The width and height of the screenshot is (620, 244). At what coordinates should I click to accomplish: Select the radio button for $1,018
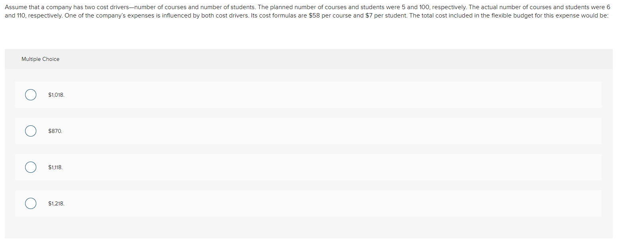[x=31, y=95]
